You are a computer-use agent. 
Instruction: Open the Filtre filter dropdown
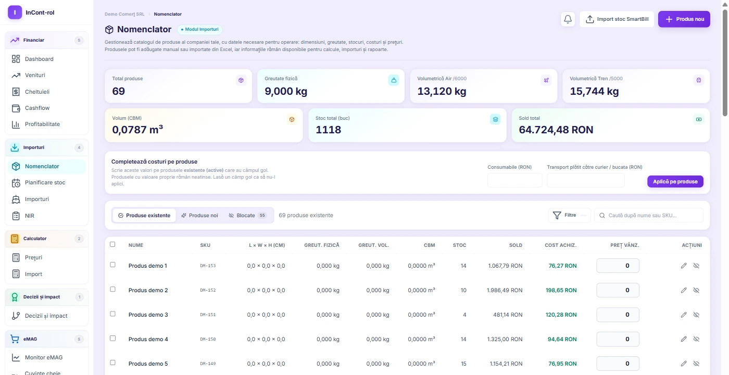[x=570, y=215]
